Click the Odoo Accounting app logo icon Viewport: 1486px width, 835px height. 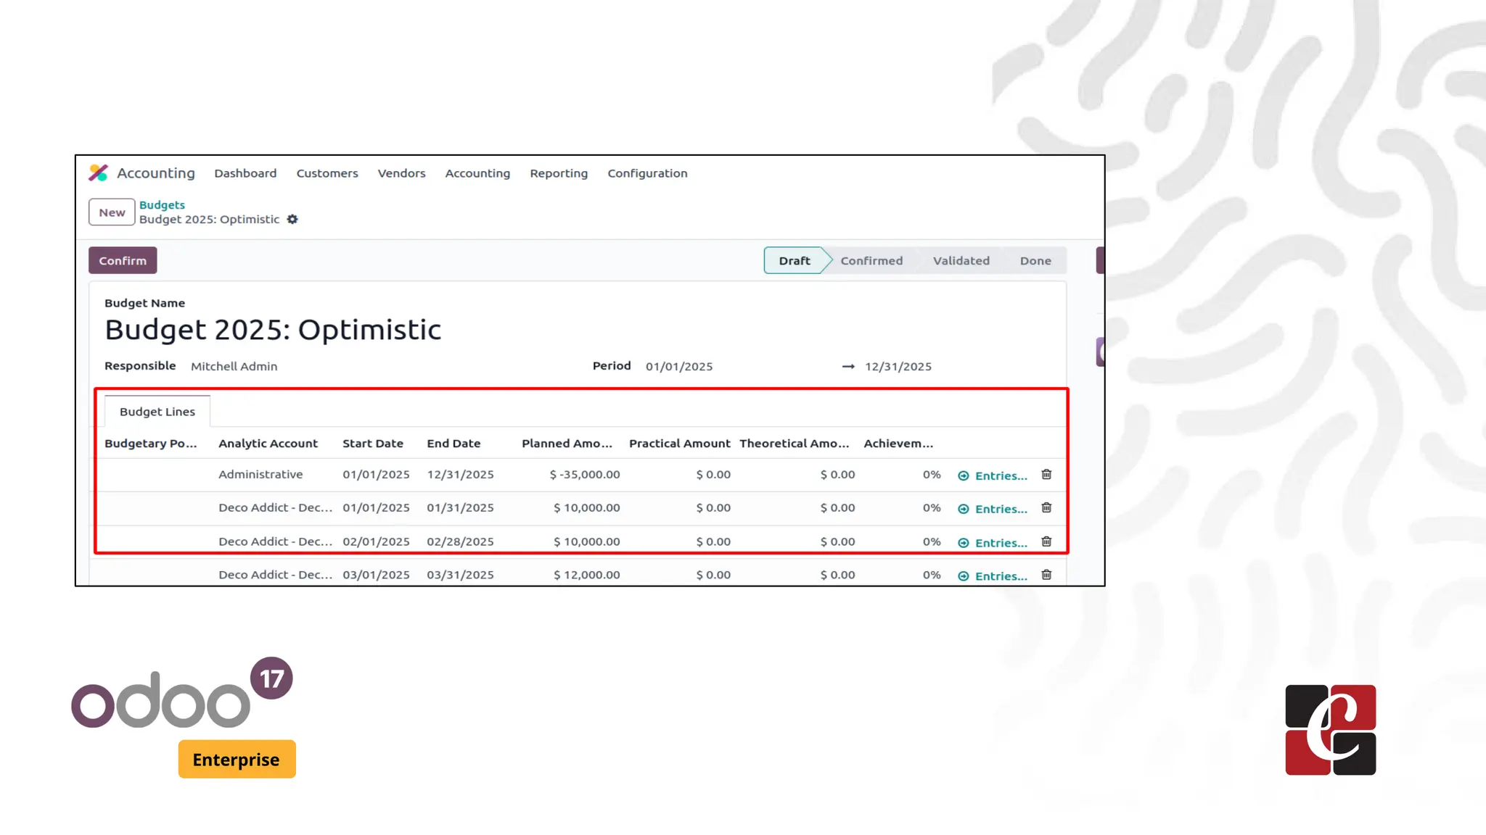98,173
